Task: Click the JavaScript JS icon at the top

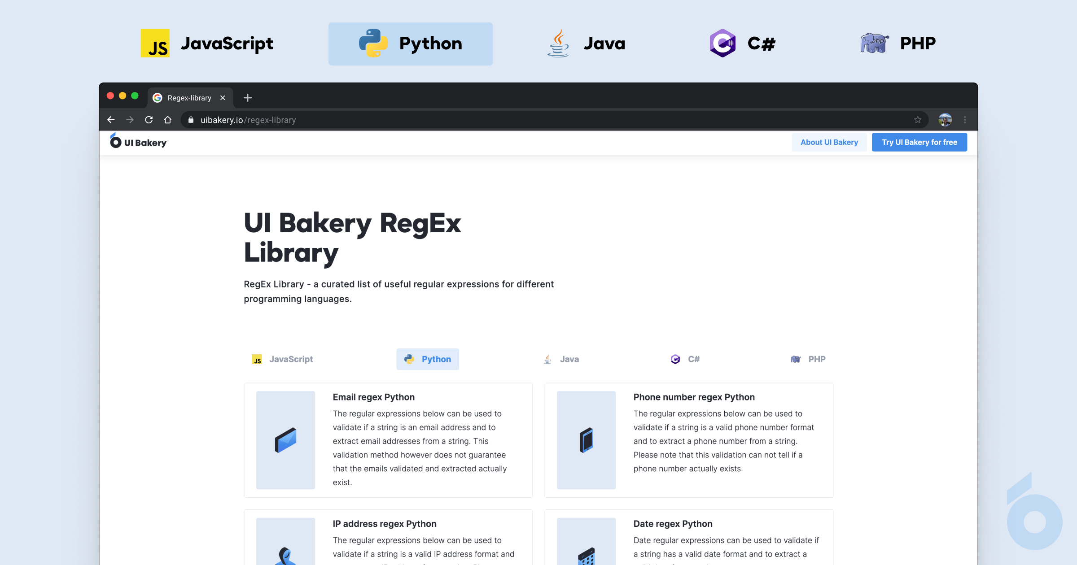Action: pyautogui.click(x=155, y=43)
